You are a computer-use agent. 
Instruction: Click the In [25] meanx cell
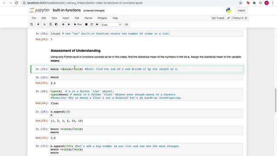click(x=146, y=77)
